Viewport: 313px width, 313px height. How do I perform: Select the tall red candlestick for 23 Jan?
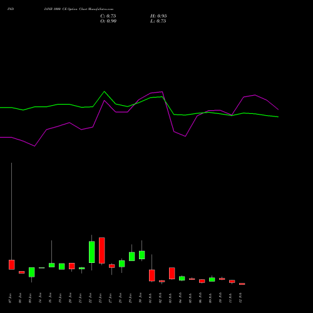click(102, 250)
